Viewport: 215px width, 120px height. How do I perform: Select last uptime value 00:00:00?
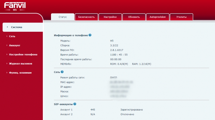(x=116, y=59)
